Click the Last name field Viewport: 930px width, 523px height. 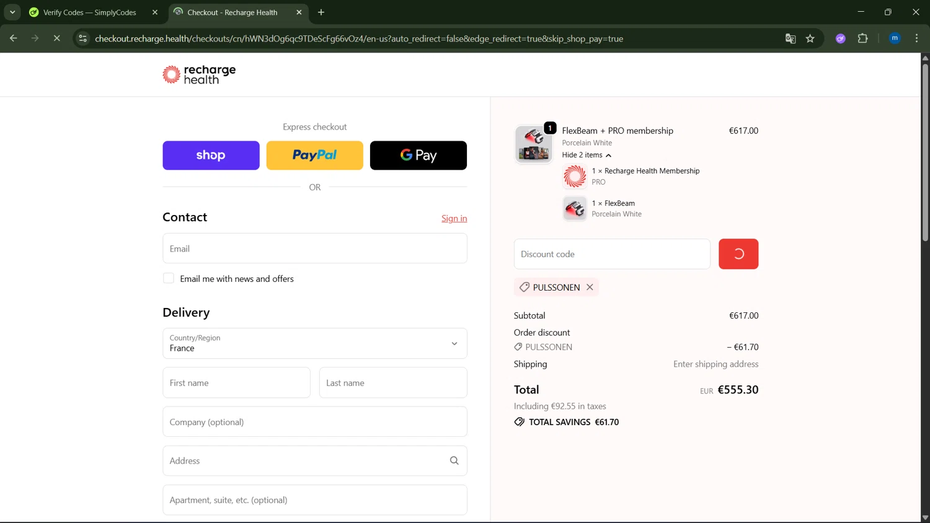coord(393,383)
